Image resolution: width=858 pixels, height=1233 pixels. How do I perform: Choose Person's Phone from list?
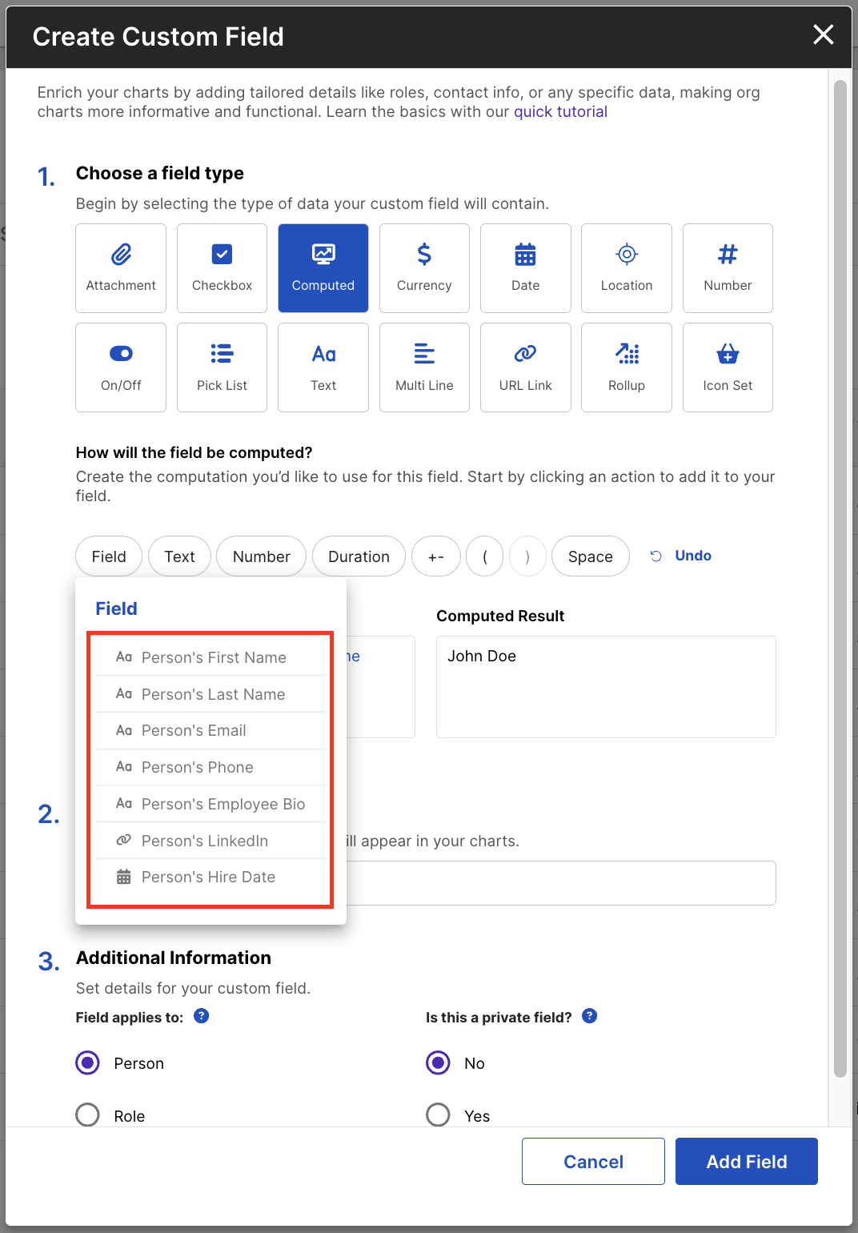pos(210,767)
